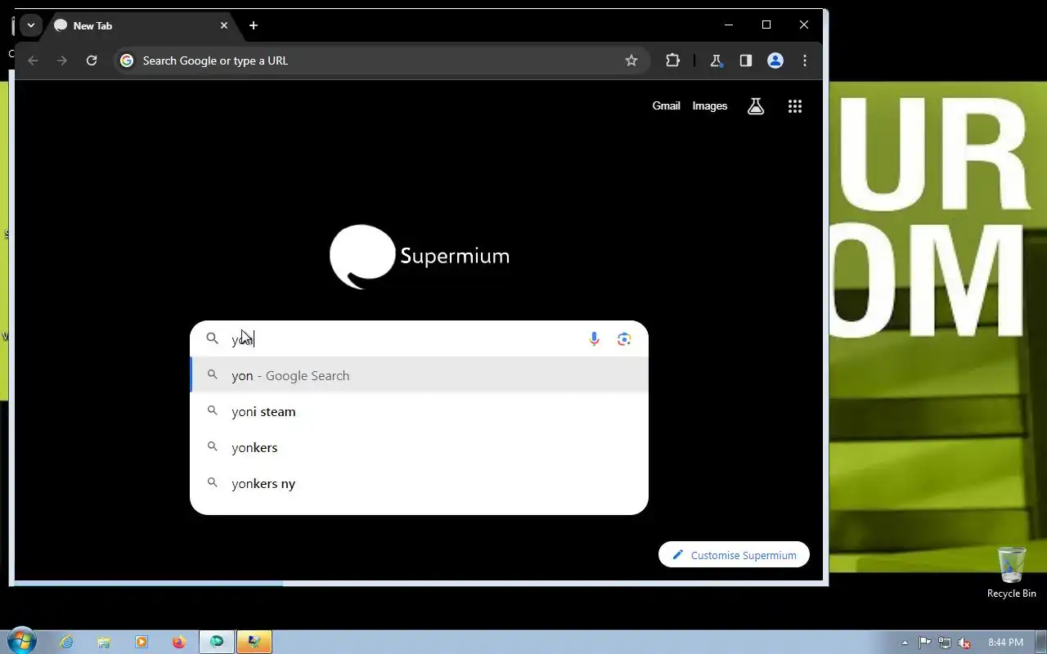Viewport: 1047px width, 654px height.
Task: Open the toolbar labs flask icon
Action: 716,60
